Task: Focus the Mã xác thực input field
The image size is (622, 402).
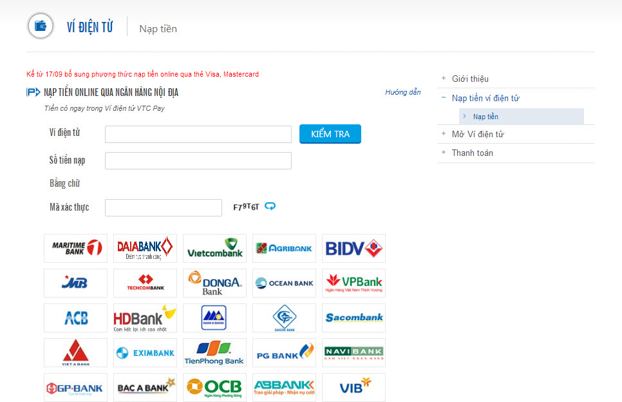Action: 164,207
